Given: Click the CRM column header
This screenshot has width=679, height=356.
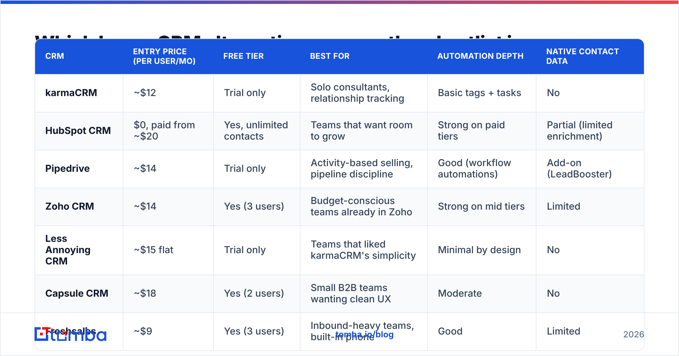Looking at the screenshot, I should coord(55,56).
